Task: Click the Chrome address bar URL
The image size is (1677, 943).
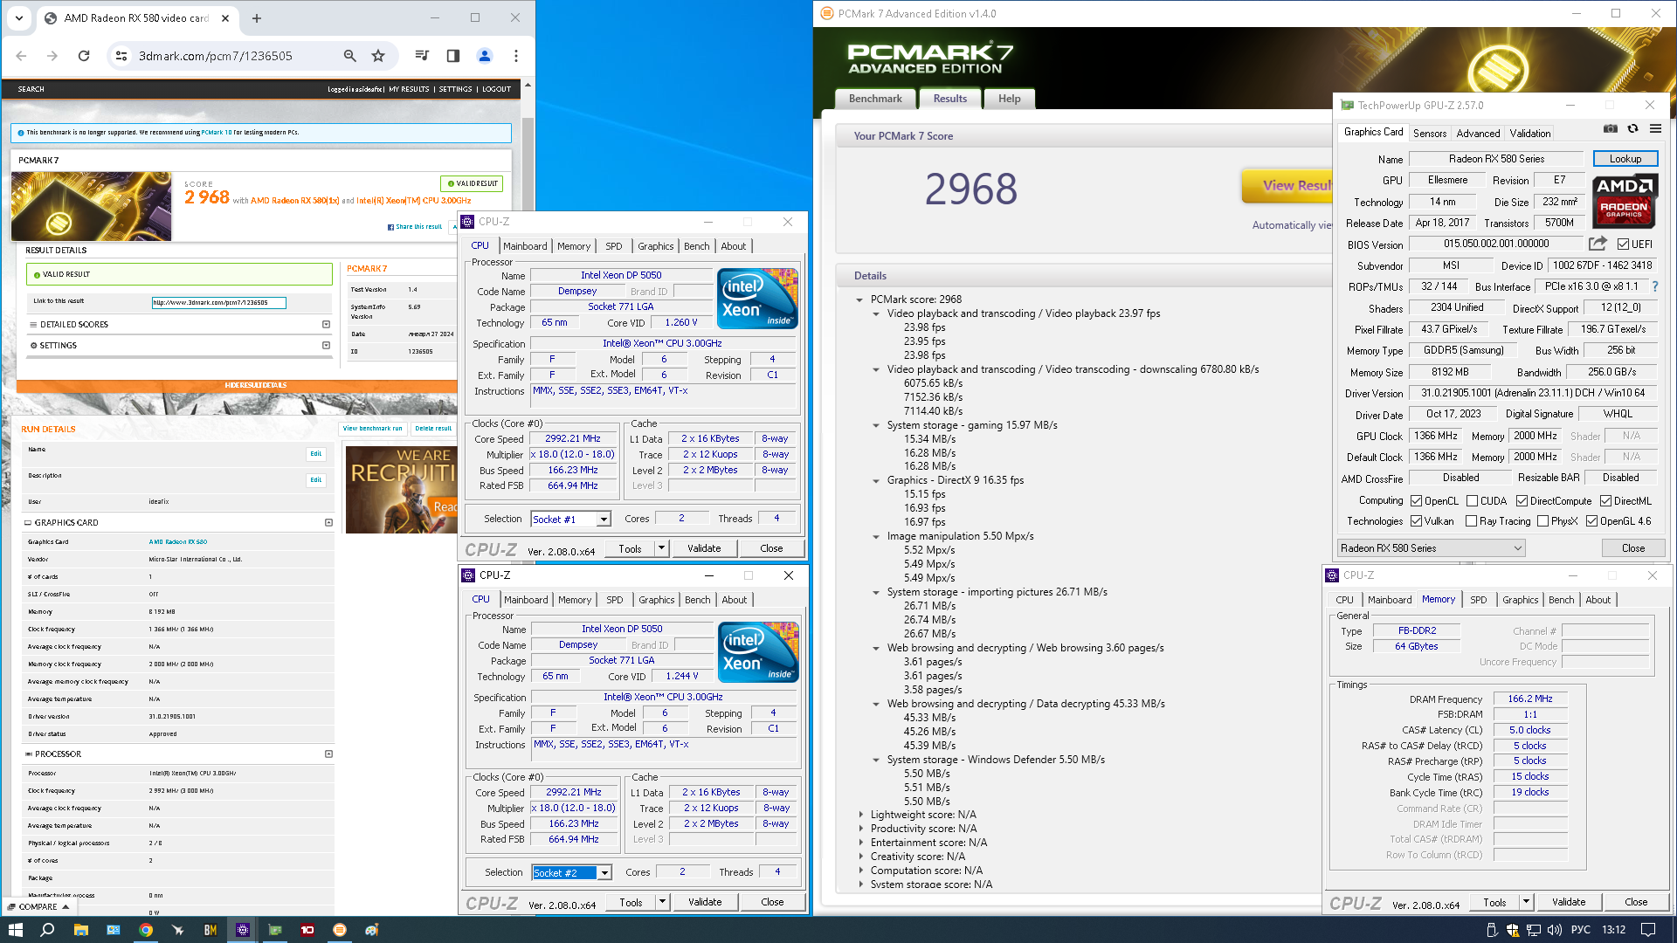Action: click(x=215, y=56)
